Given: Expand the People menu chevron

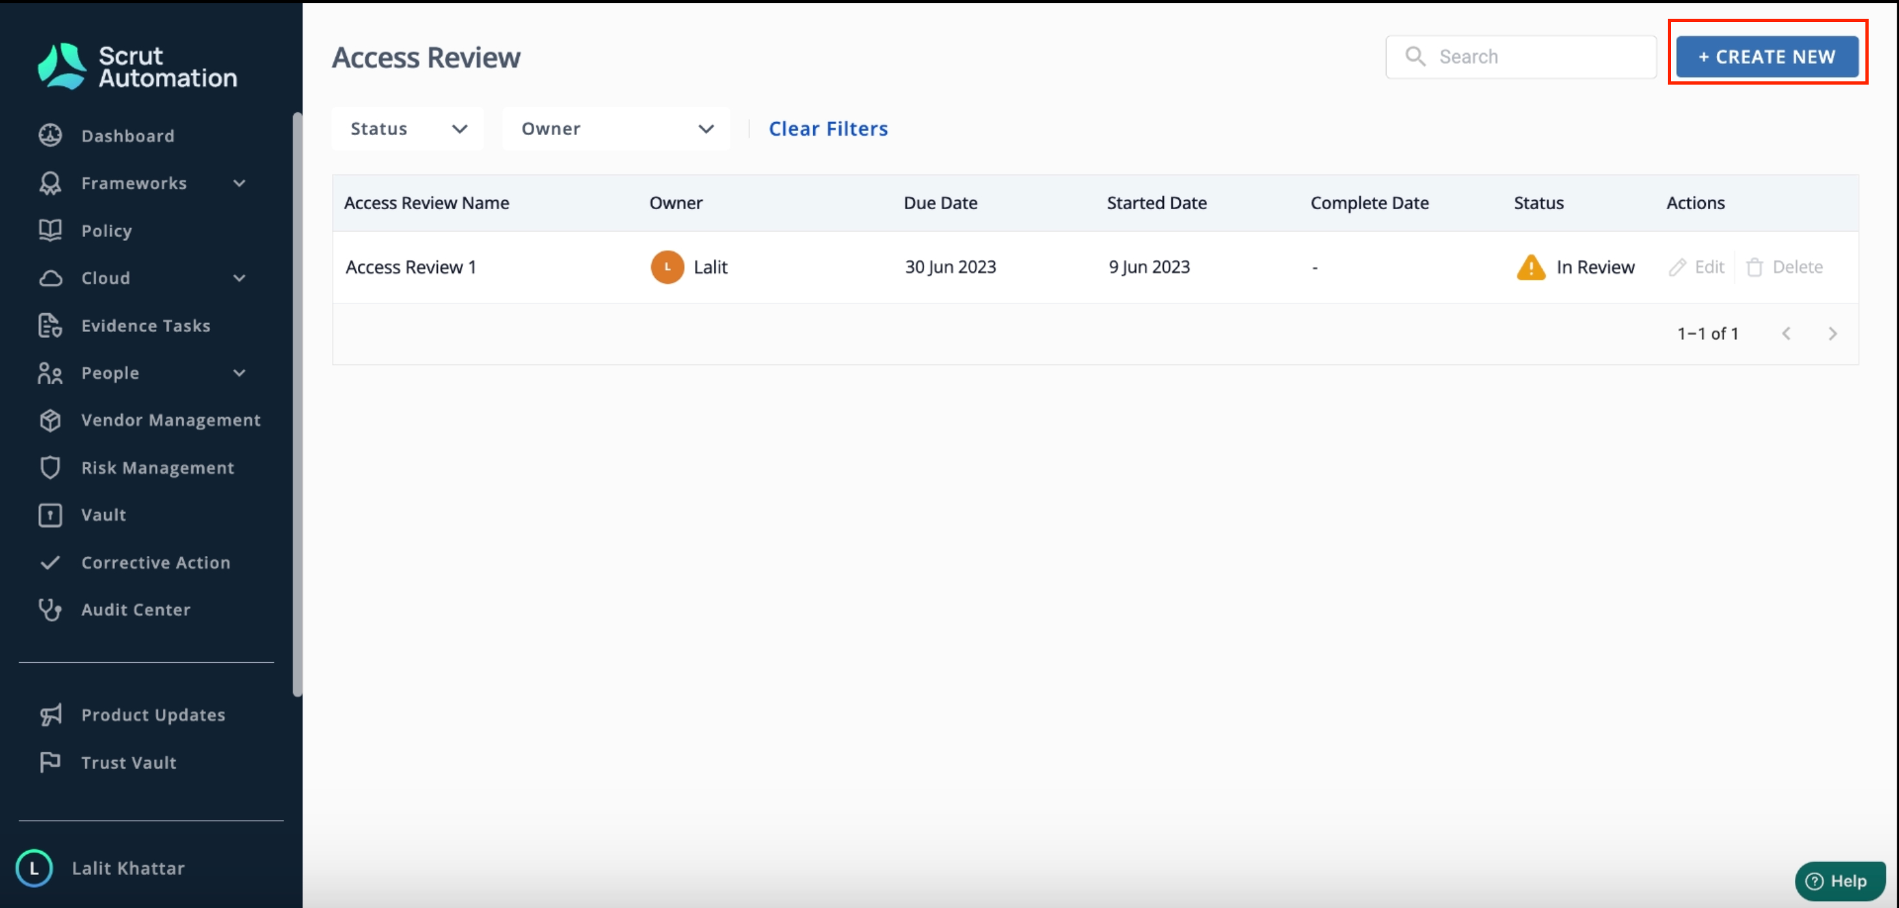Looking at the screenshot, I should coord(240,373).
